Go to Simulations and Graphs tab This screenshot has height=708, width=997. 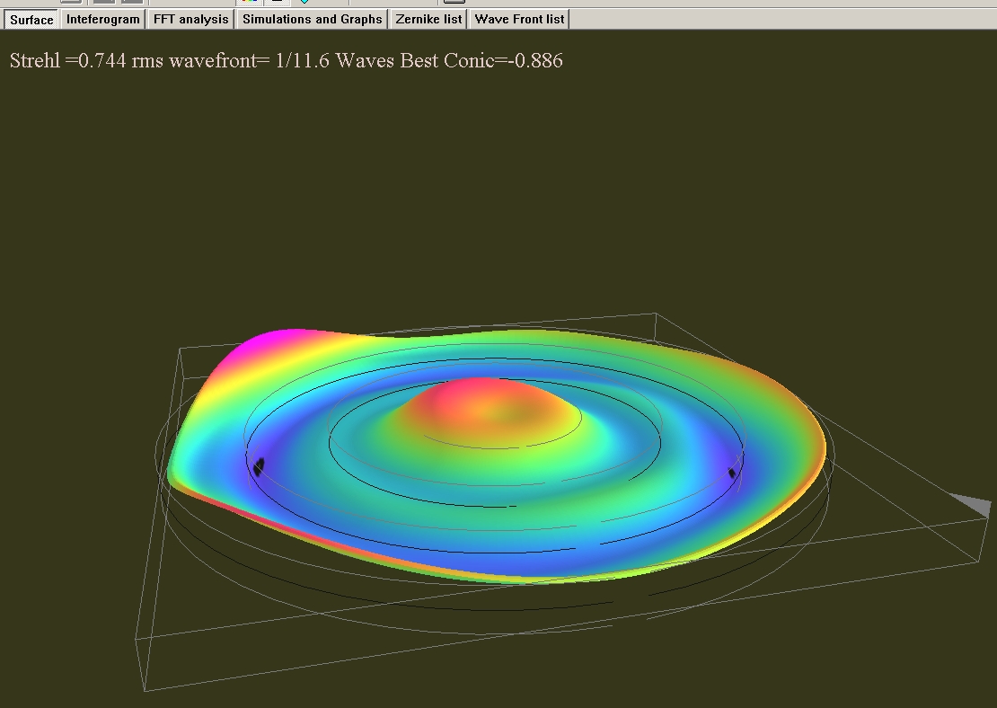tap(313, 19)
